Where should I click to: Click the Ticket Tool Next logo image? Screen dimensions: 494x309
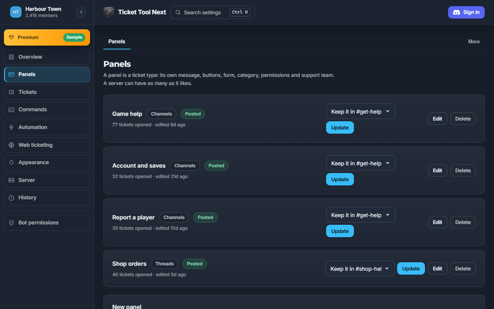tap(109, 12)
